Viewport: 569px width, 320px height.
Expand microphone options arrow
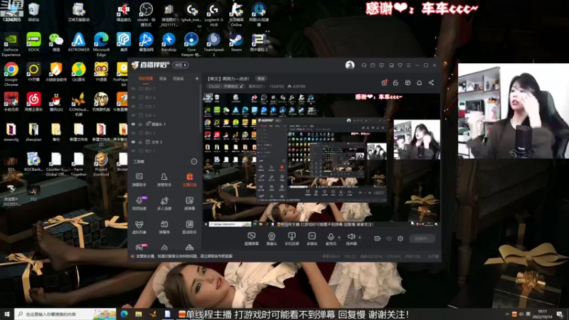pos(339,238)
